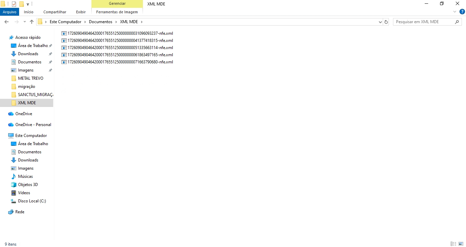Click the star icon next to Acesso rápido
This screenshot has height=247, width=466.
click(11, 37)
